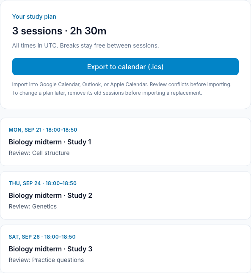Click the "3 sessions" count in the summary
This screenshot has height=273, width=251.
click(37, 31)
